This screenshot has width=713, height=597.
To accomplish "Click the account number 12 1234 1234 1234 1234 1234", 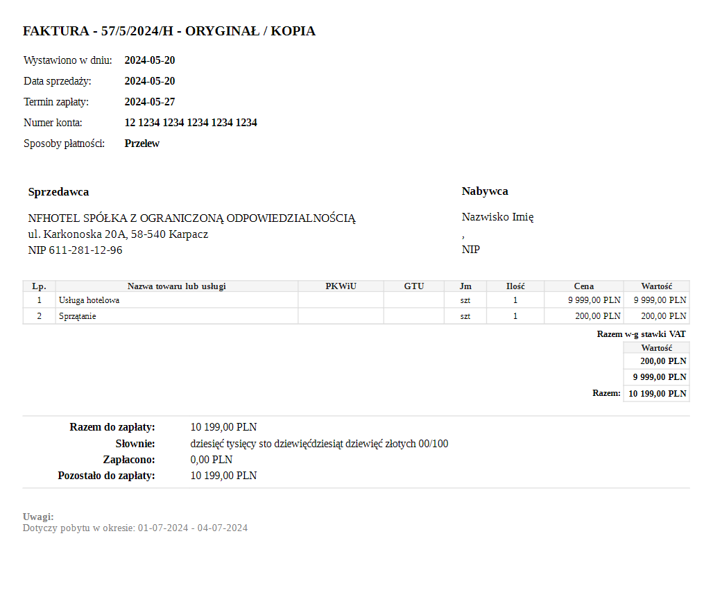I will [191, 123].
